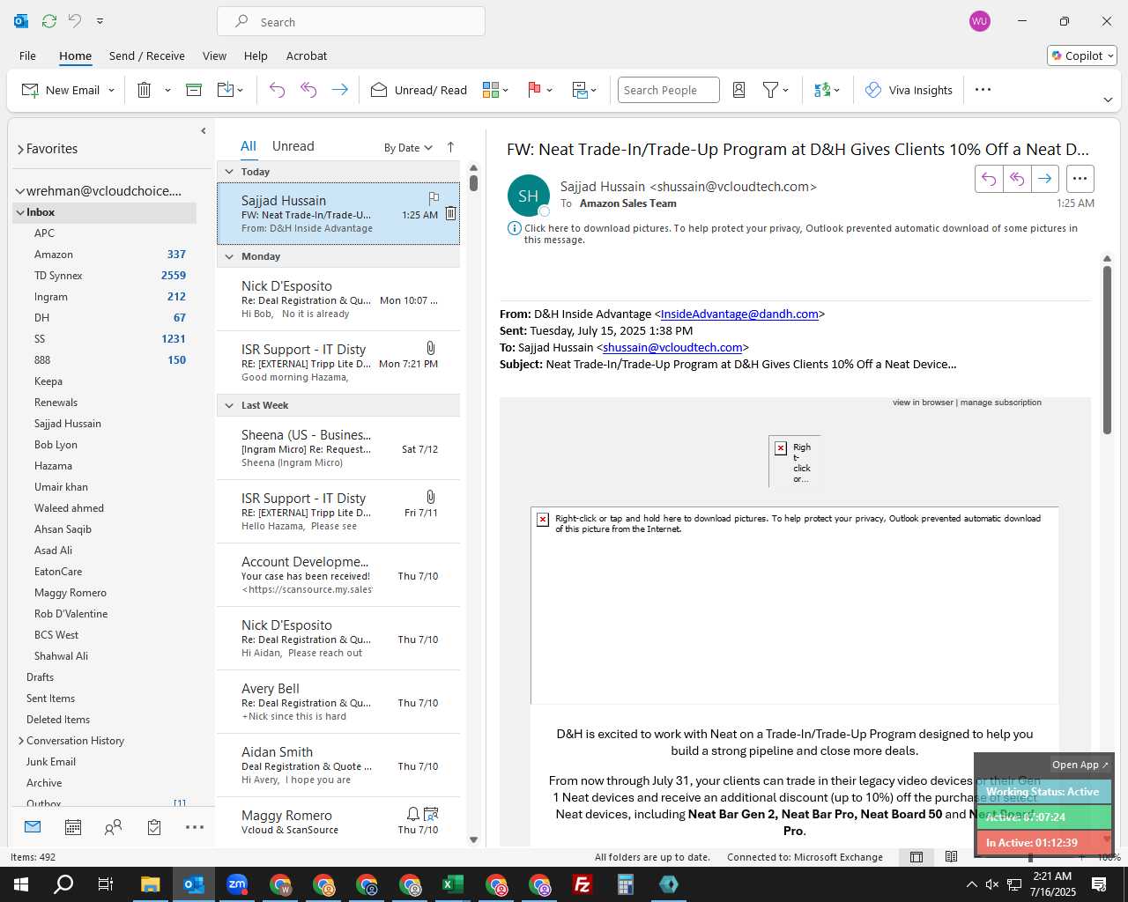Collapse the wrehman@vcloudchoice account tree
This screenshot has width=1128, height=902.
tap(19, 191)
